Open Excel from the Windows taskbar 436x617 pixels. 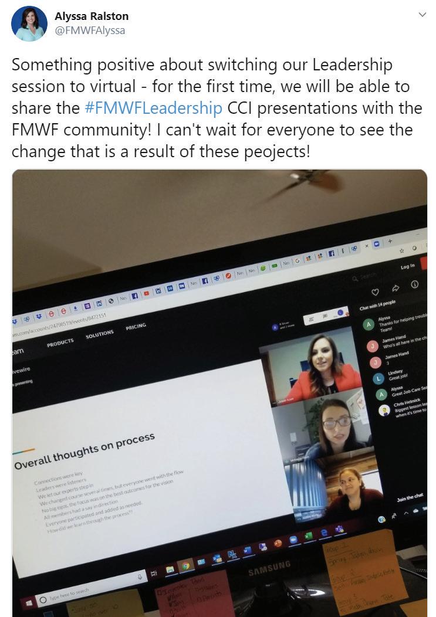(x=309, y=536)
